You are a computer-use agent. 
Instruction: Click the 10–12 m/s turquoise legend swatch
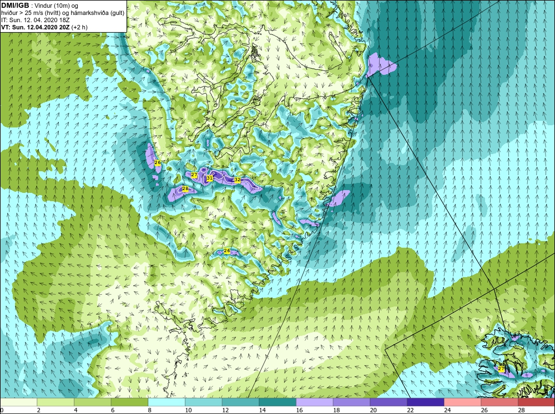click(204, 402)
